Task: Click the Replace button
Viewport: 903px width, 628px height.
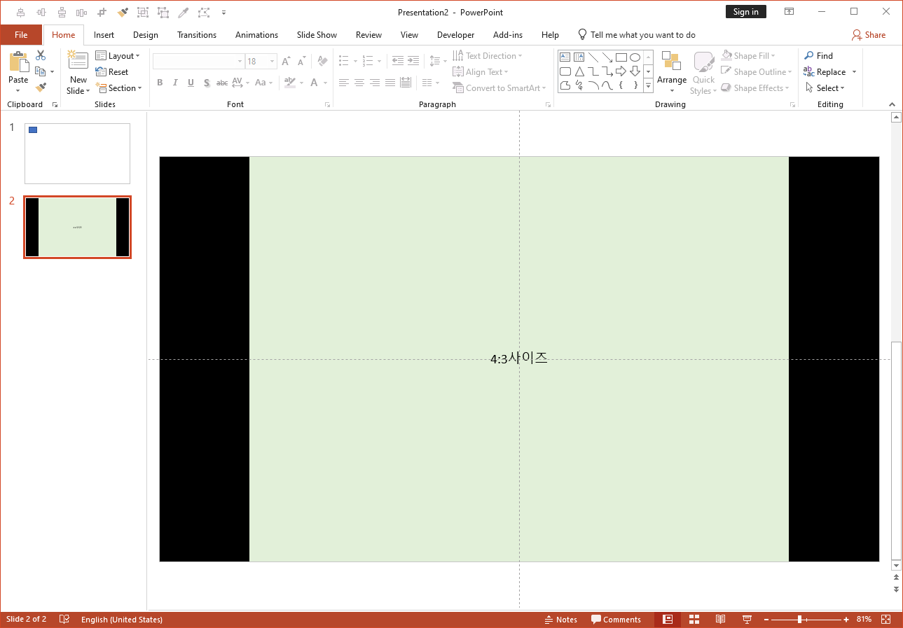Action: [x=825, y=71]
